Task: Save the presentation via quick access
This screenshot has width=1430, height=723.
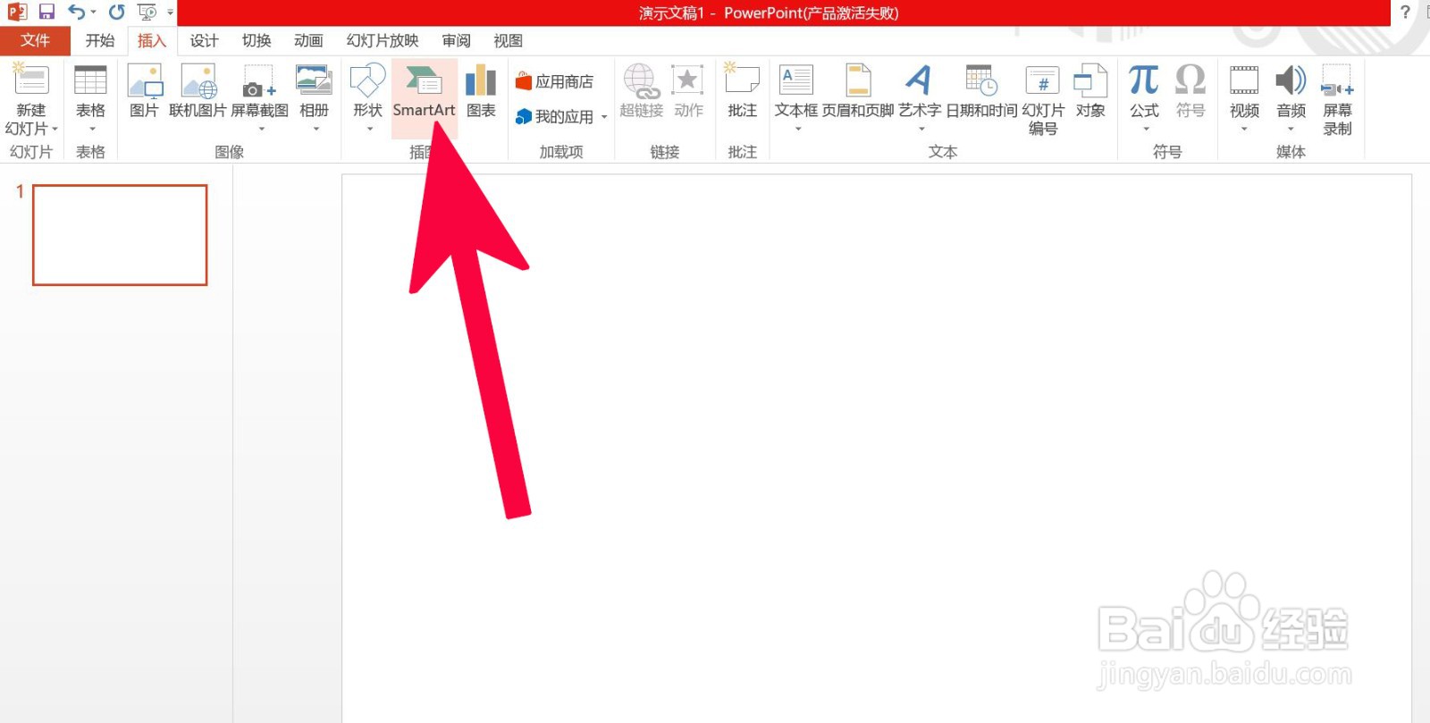Action: [x=46, y=12]
